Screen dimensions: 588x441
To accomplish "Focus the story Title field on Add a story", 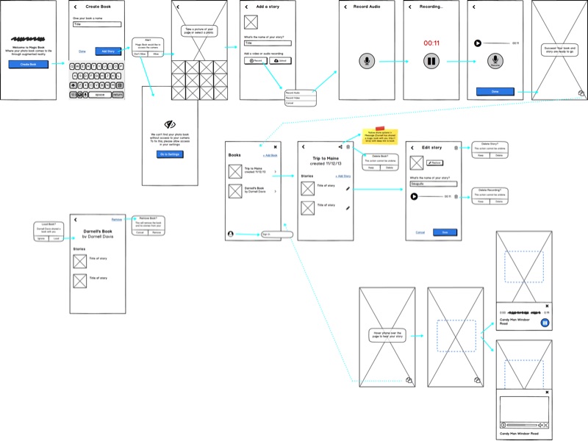I will tap(268, 43).
